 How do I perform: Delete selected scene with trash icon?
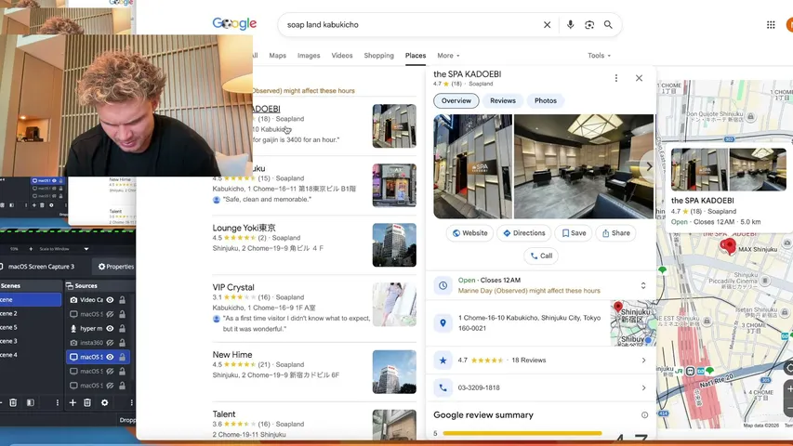click(x=13, y=402)
